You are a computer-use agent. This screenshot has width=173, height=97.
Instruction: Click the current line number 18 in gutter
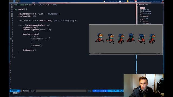11,39
